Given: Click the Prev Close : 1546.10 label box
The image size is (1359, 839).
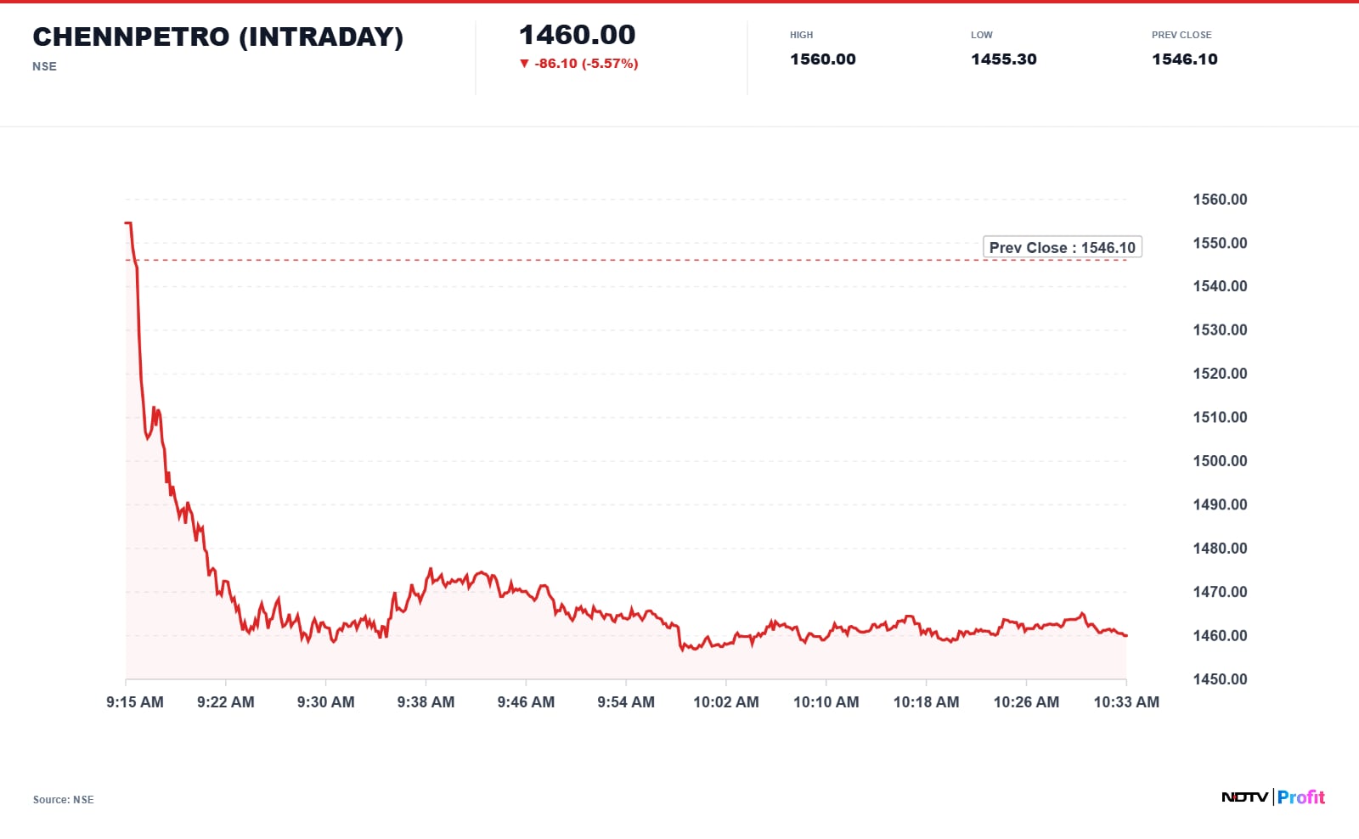Looking at the screenshot, I should coord(1062,247).
